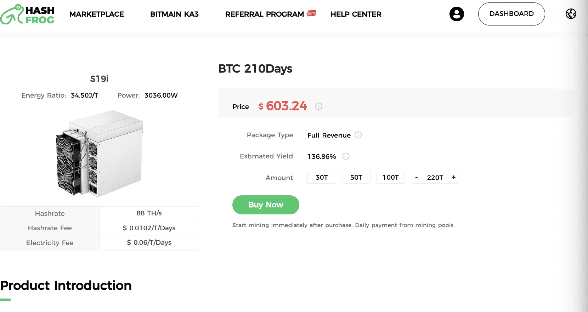Image resolution: width=588 pixels, height=312 pixels.
Task: Click the S19i miner product image
Action: pos(100,153)
